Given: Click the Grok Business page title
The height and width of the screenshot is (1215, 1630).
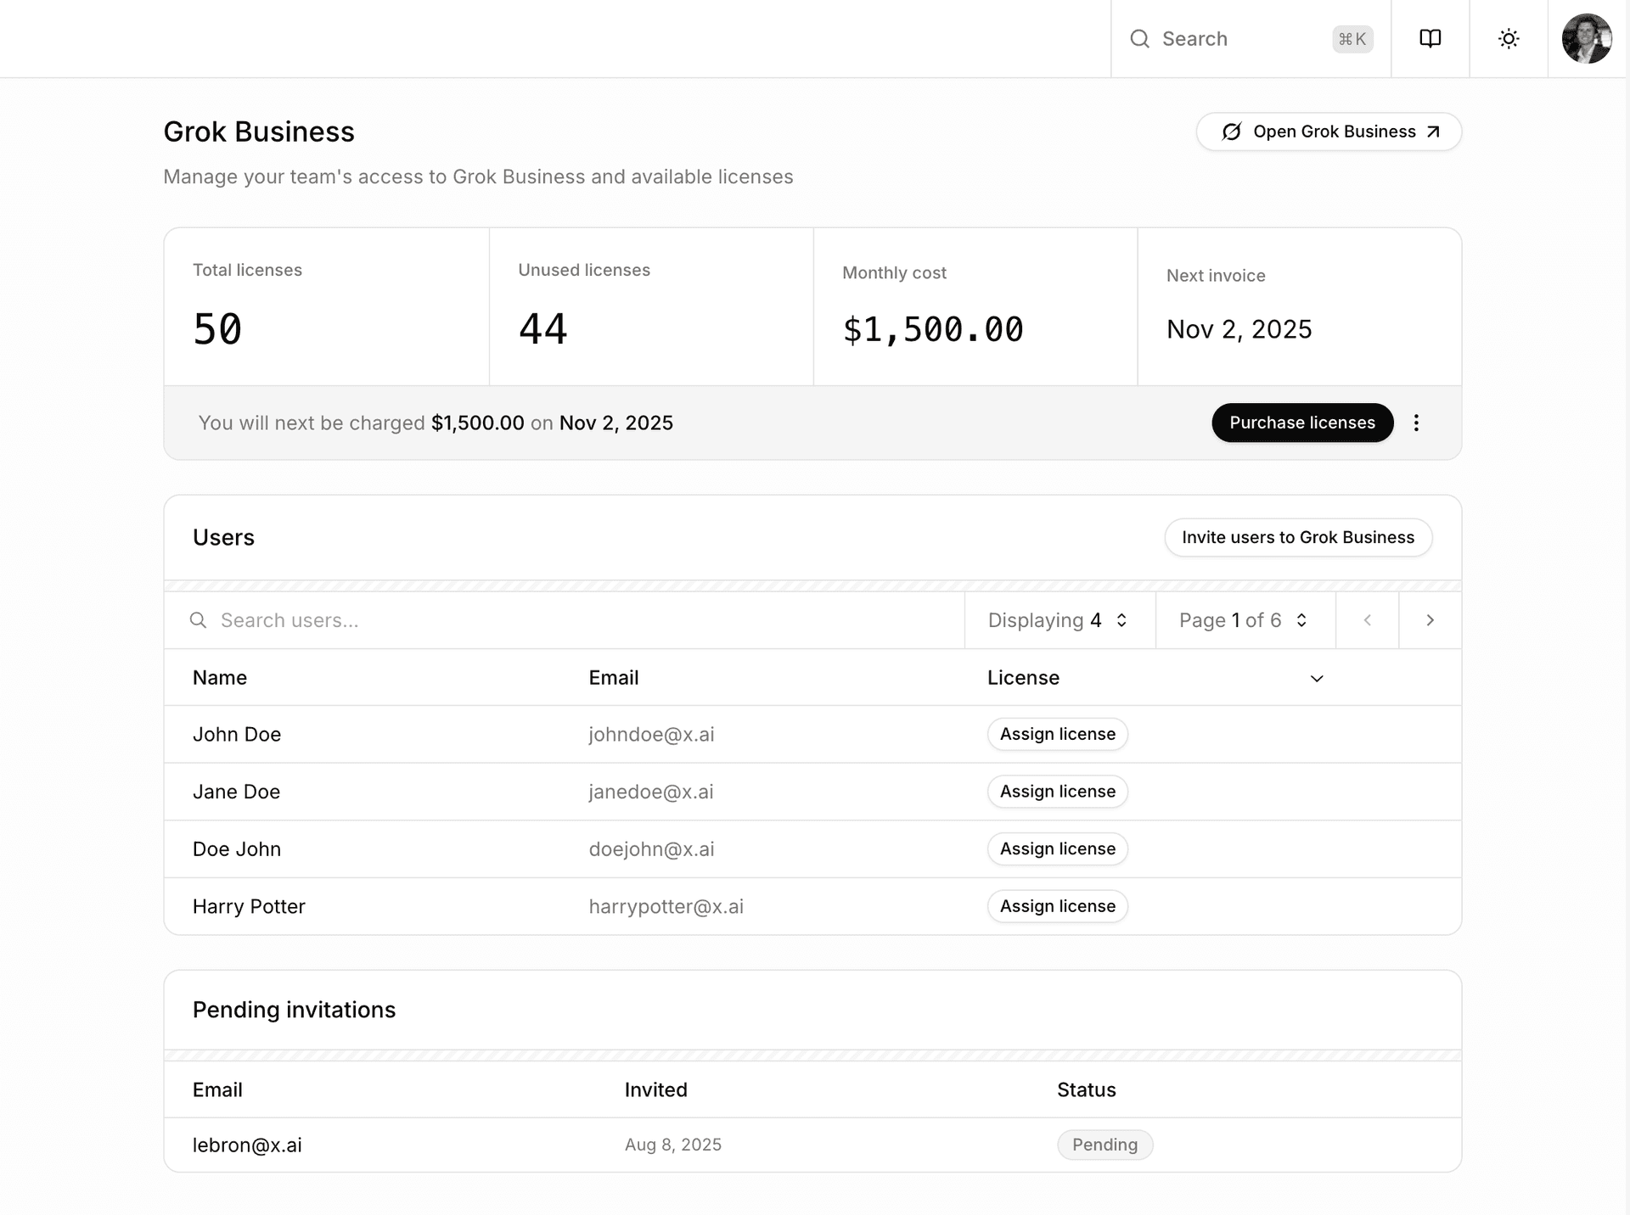Looking at the screenshot, I should (x=259, y=132).
